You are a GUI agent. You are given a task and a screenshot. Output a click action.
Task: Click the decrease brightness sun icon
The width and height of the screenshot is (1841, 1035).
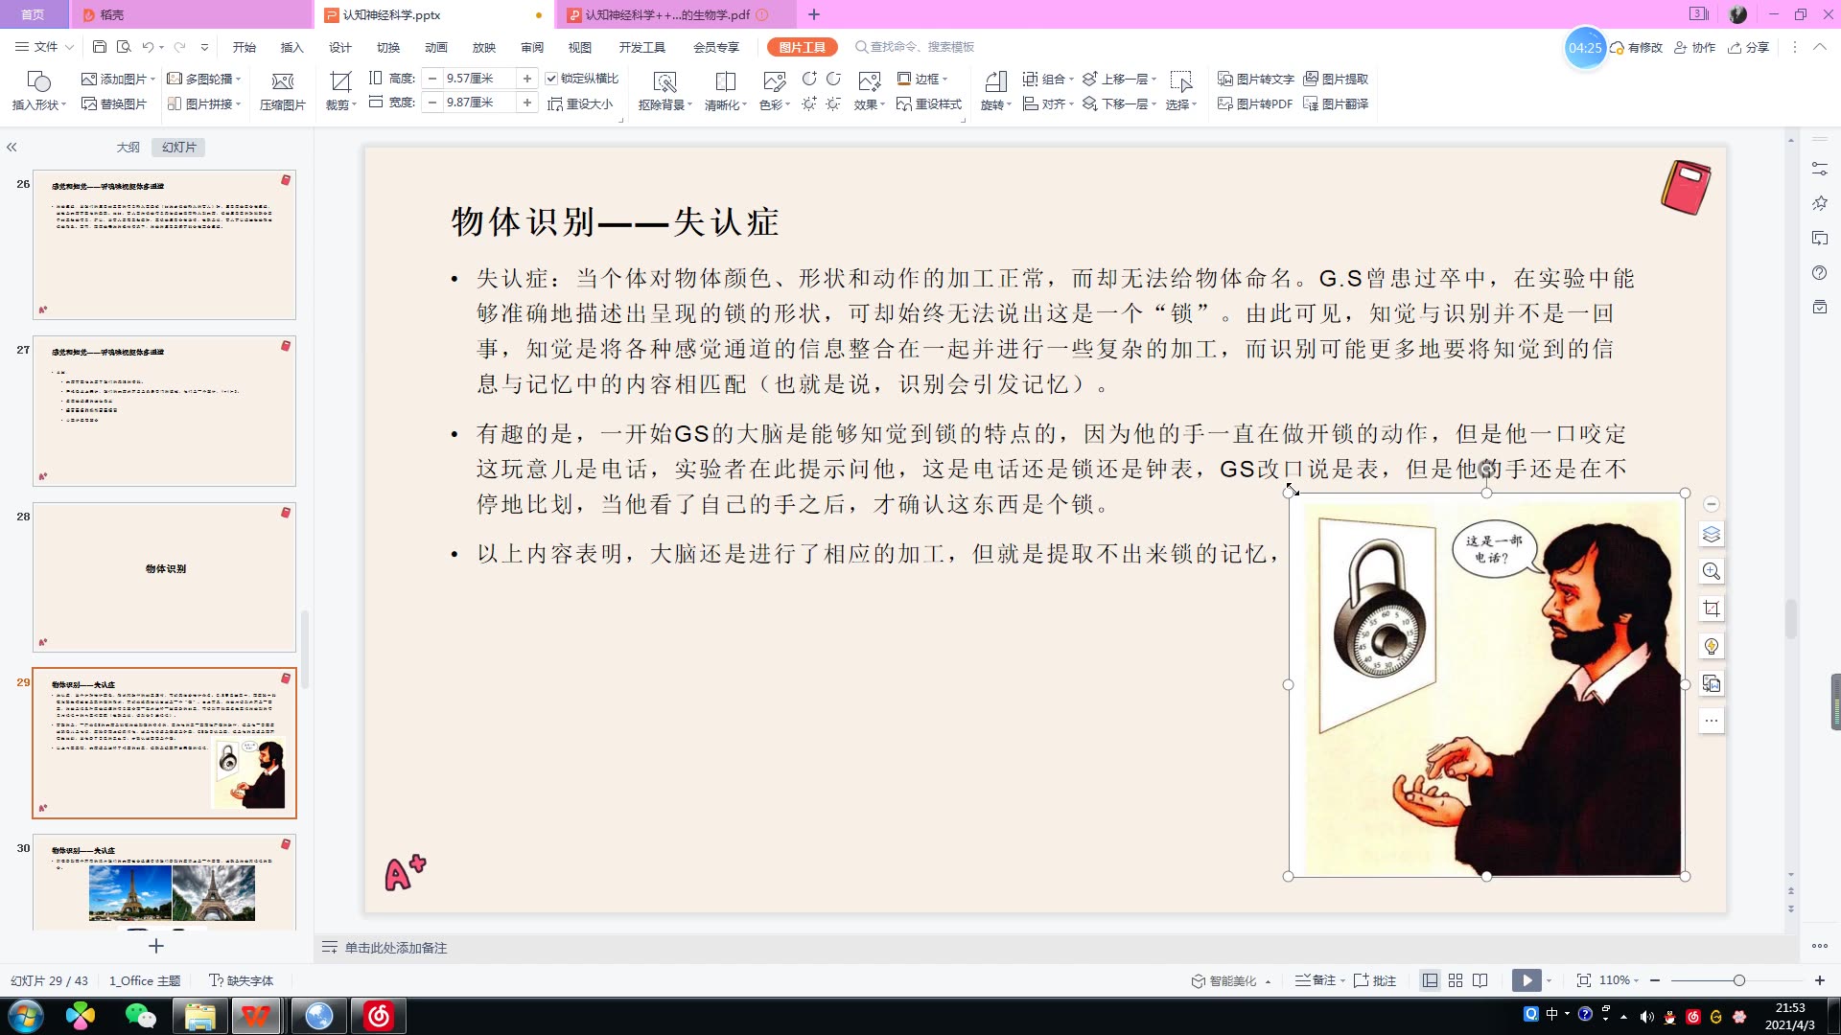834,103
